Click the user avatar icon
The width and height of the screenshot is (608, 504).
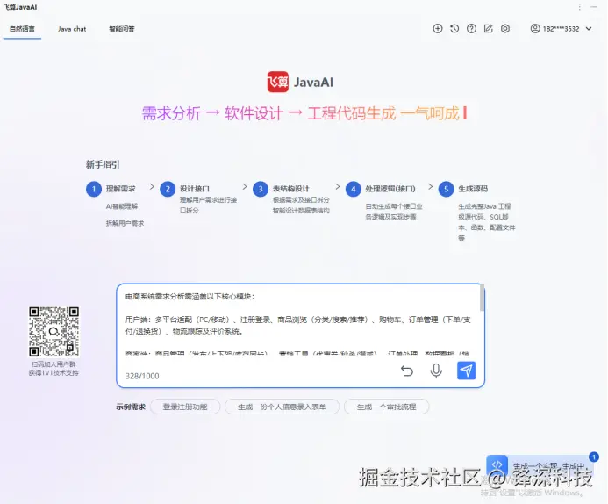click(x=535, y=28)
